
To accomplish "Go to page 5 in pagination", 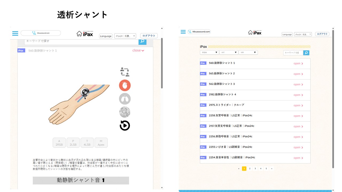I will 266,169.
